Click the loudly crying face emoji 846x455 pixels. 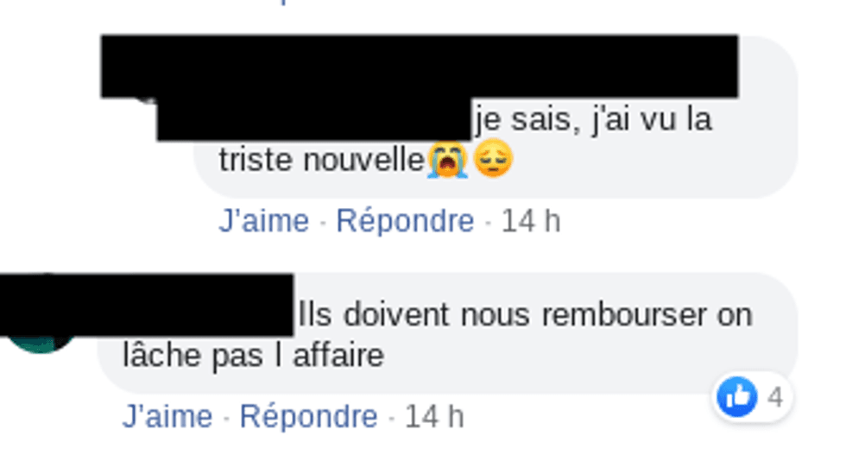coord(447,159)
